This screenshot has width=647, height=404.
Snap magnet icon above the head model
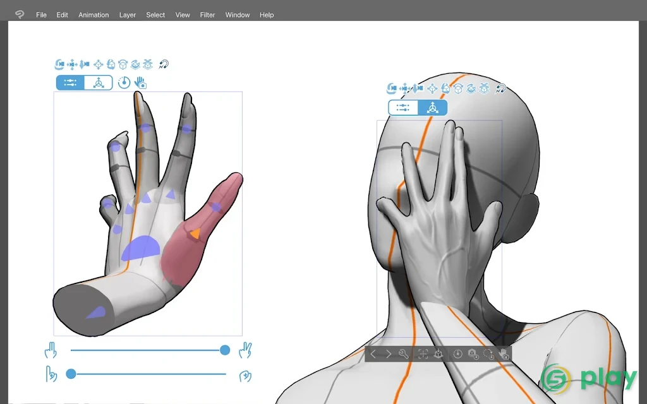[x=500, y=88]
